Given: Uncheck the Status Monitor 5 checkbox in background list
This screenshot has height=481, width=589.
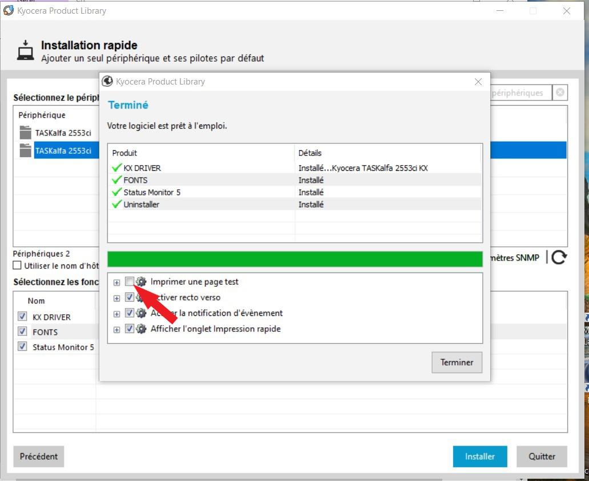Looking at the screenshot, I should (x=22, y=347).
